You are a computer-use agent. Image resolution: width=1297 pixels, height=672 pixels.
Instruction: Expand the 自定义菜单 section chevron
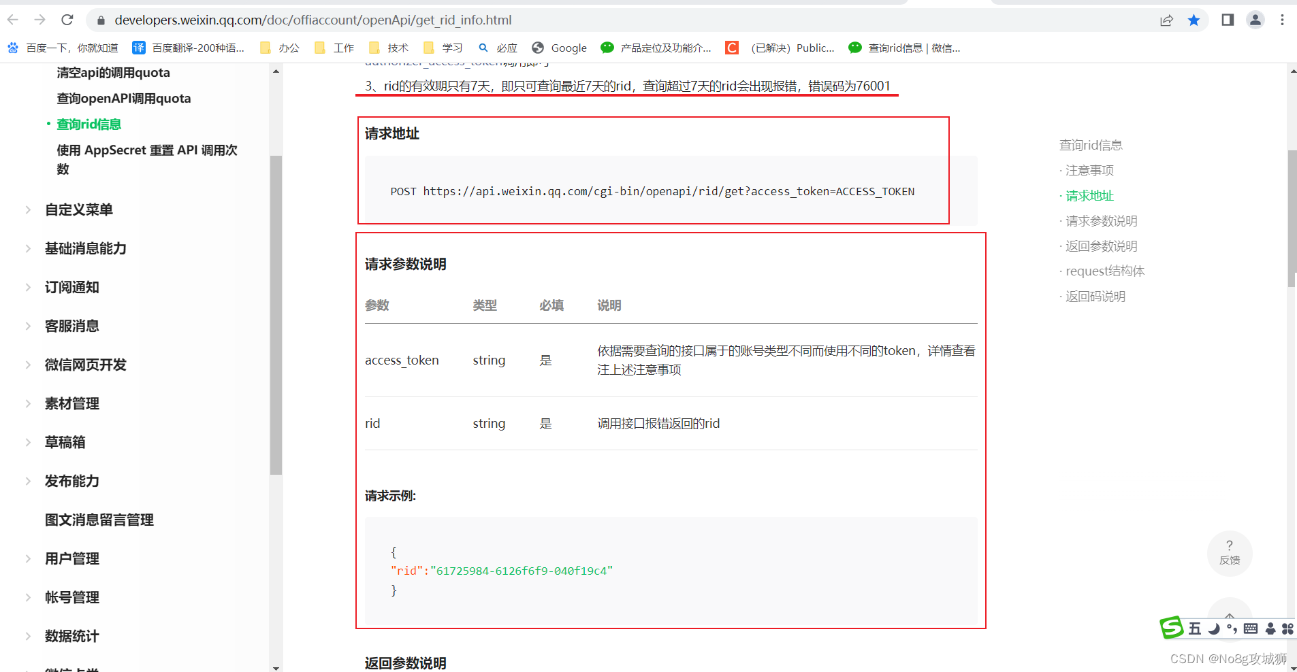tap(28, 209)
